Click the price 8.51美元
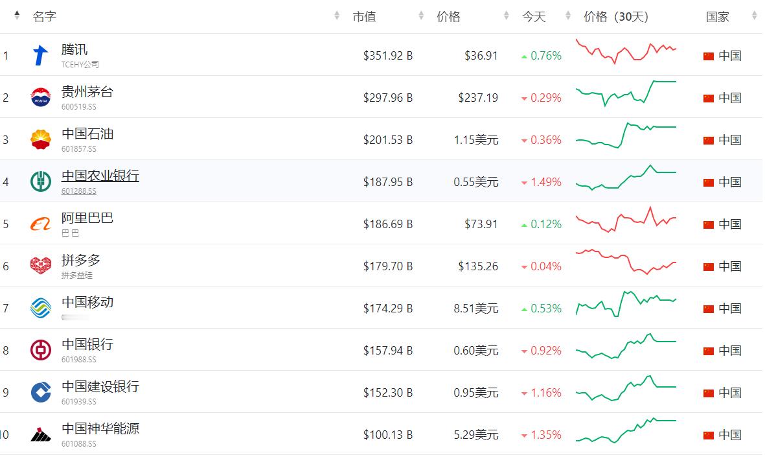The height and width of the screenshot is (455, 765). click(x=475, y=309)
